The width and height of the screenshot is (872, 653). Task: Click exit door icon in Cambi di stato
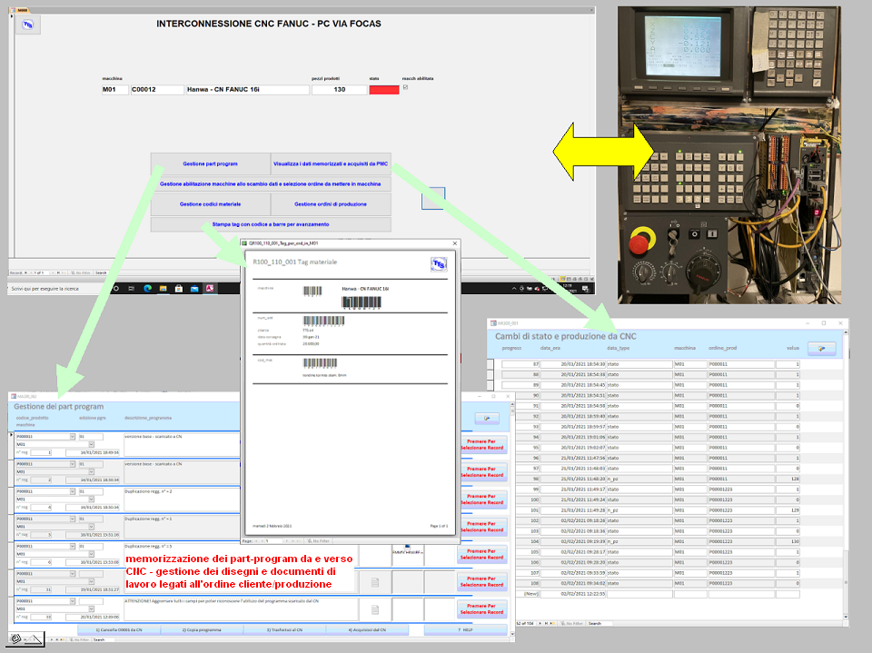coord(821,347)
